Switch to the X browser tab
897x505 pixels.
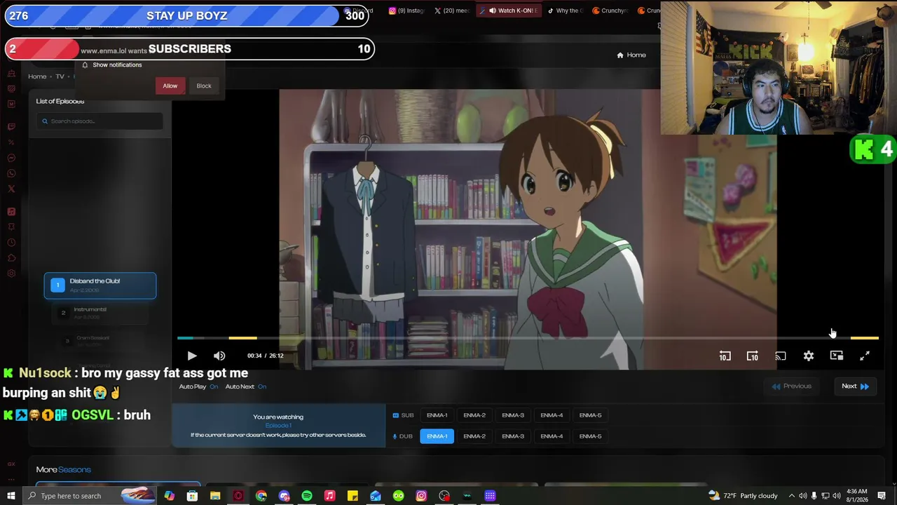click(x=452, y=11)
